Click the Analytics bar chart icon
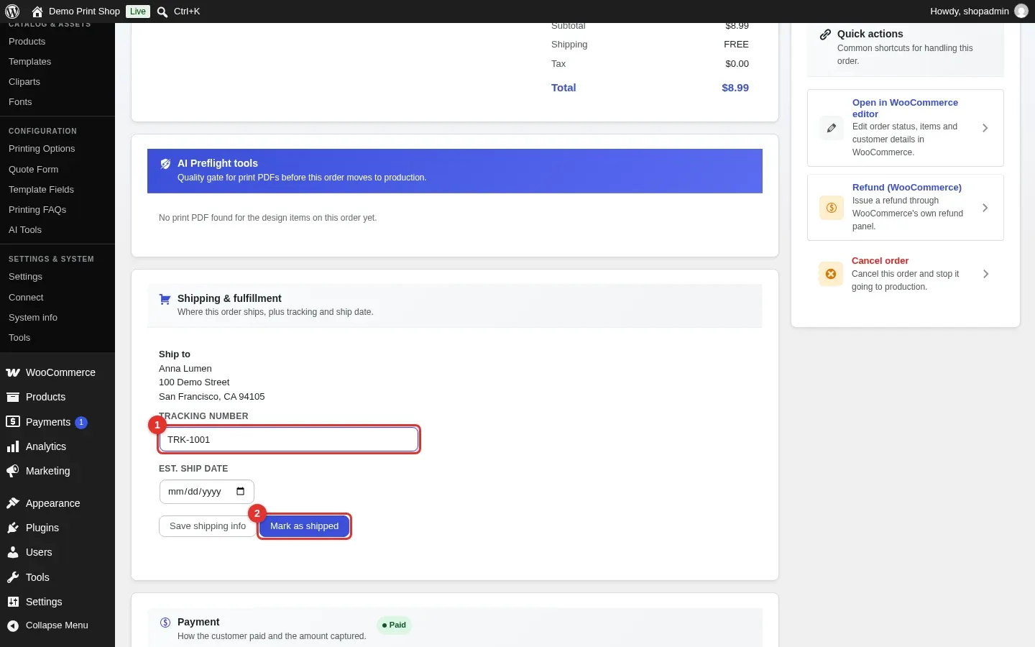 pyautogui.click(x=13, y=446)
